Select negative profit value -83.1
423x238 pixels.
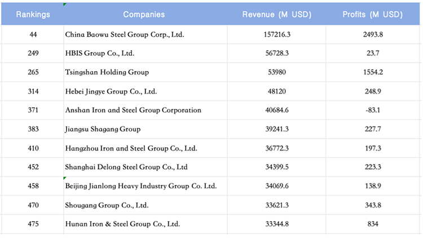pos(373,110)
